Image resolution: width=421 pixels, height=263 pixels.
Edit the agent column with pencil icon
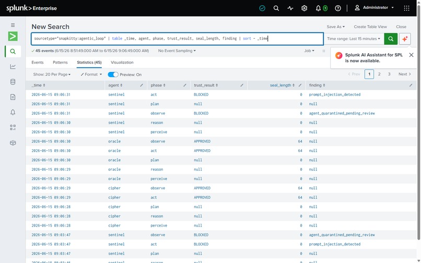(x=142, y=86)
